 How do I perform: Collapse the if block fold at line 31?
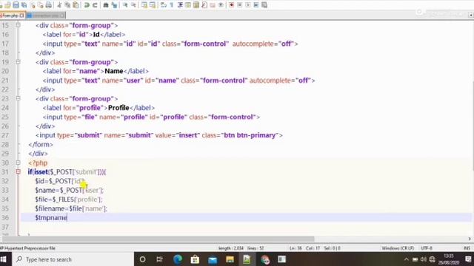tap(18, 171)
